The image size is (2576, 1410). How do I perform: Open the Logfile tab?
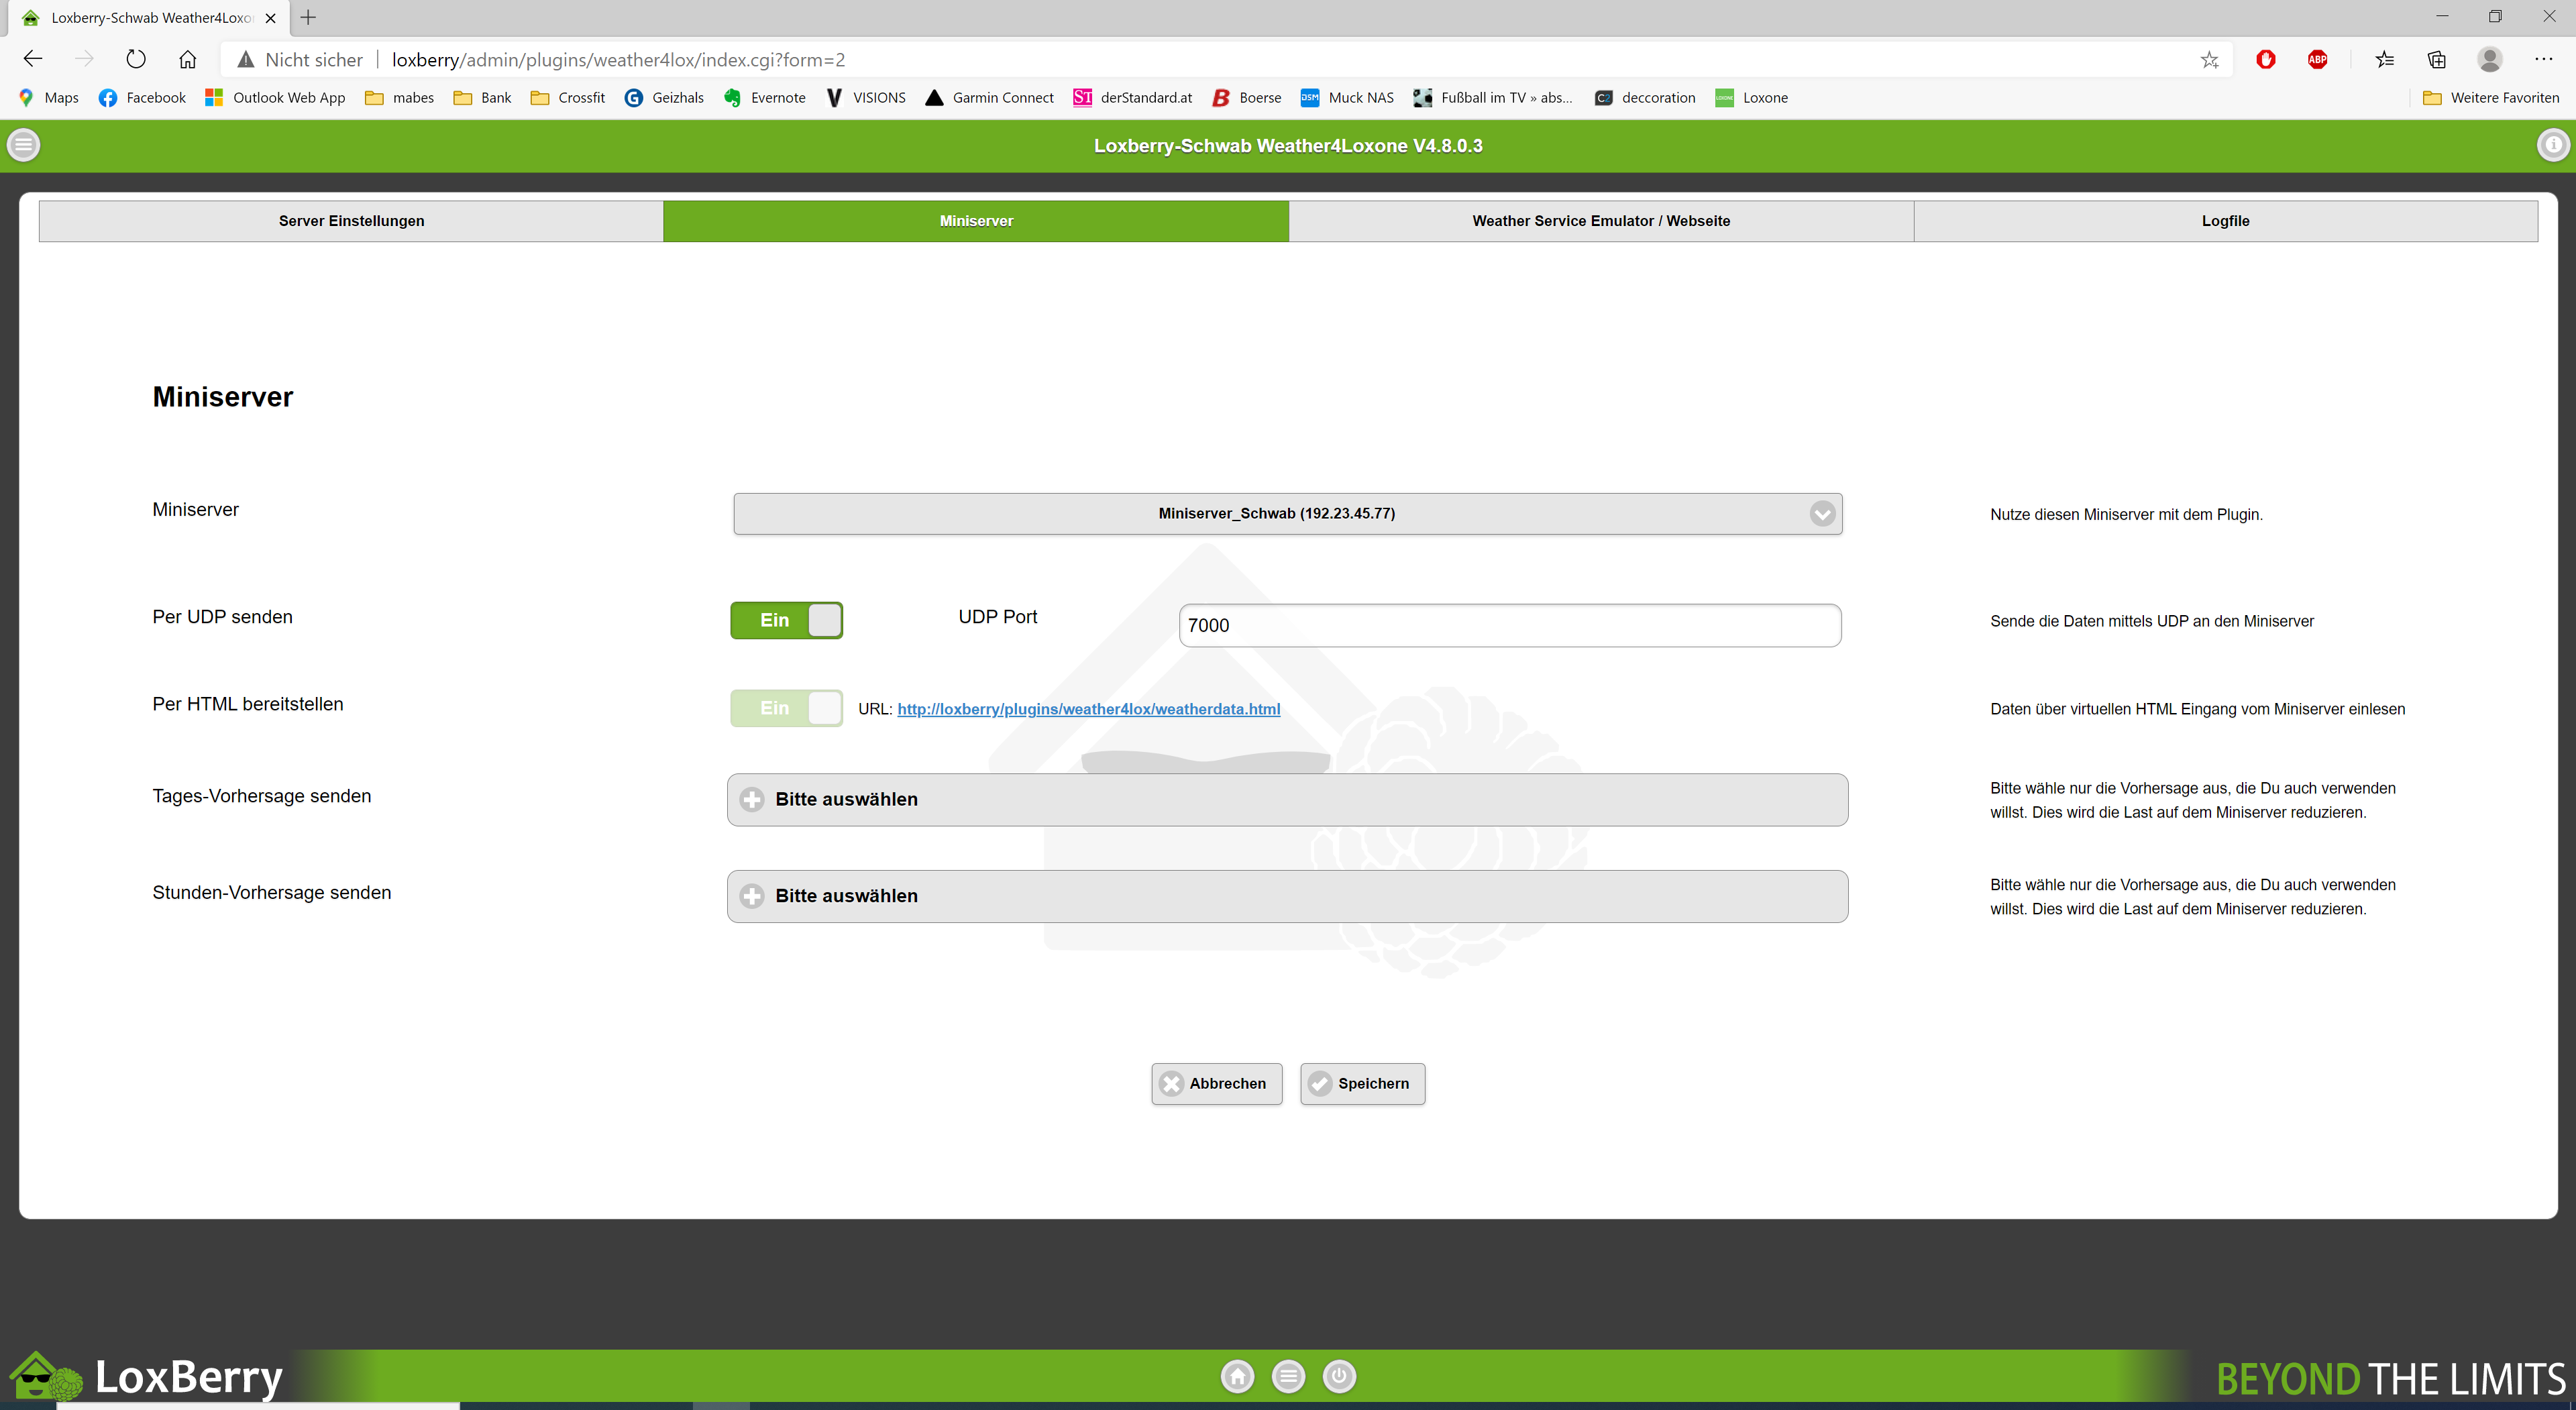pos(2225,221)
